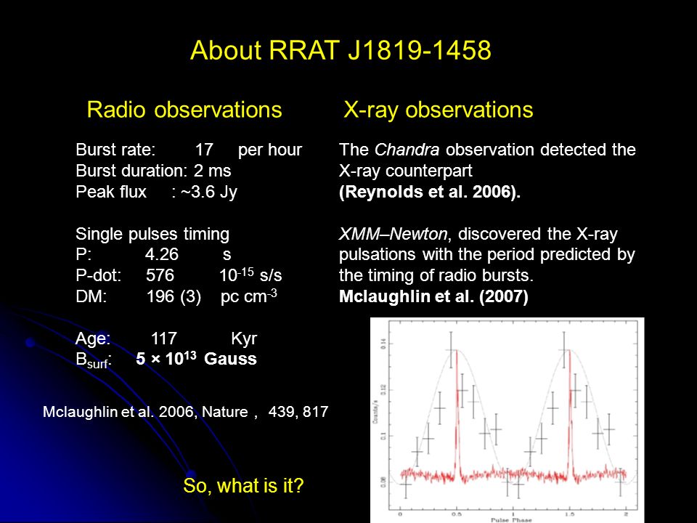
Task: Click the "So, what is it?" text
Action: click(x=244, y=486)
